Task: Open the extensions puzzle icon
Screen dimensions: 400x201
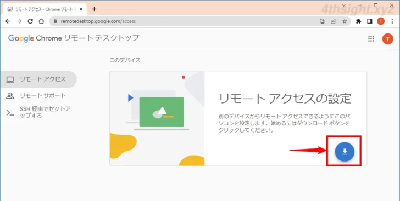Action: [x=358, y=21]
